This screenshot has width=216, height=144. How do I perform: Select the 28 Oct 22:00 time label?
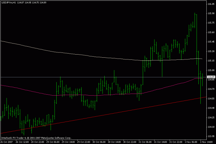(38, 142)
